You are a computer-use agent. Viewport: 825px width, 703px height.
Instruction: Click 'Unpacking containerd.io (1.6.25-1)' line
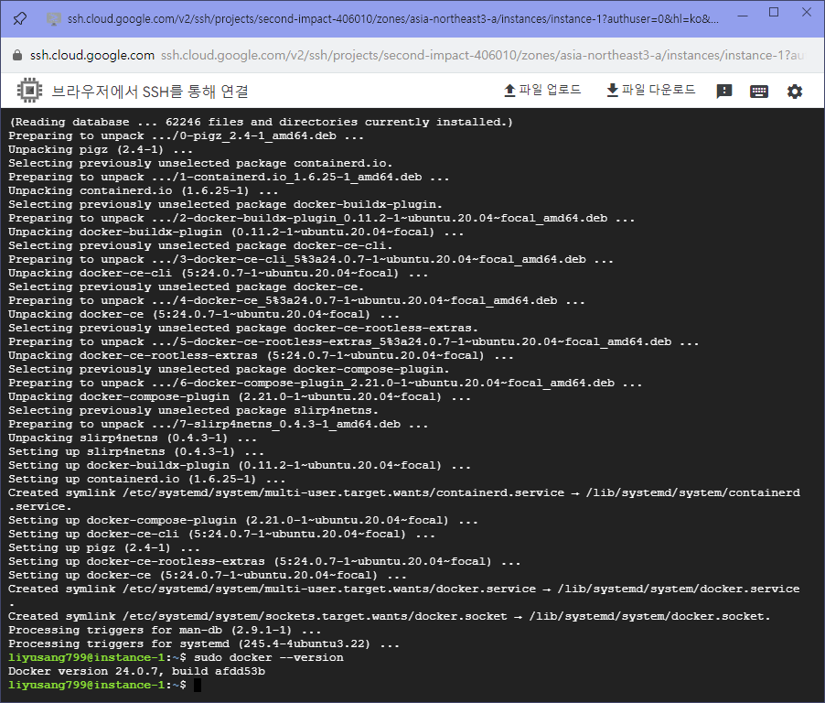point(143,190)
